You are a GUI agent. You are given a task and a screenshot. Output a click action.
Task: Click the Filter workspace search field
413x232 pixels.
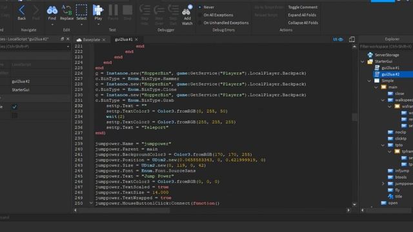click(x=386, y=46)
